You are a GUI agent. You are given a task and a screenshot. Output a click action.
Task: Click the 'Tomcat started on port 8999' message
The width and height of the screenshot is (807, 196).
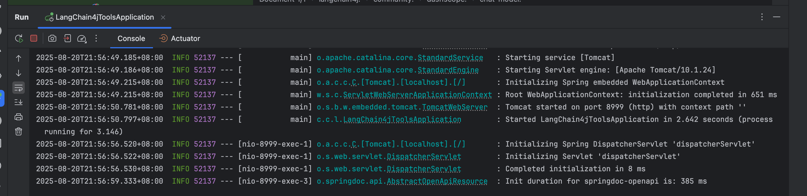click(626, 107)
